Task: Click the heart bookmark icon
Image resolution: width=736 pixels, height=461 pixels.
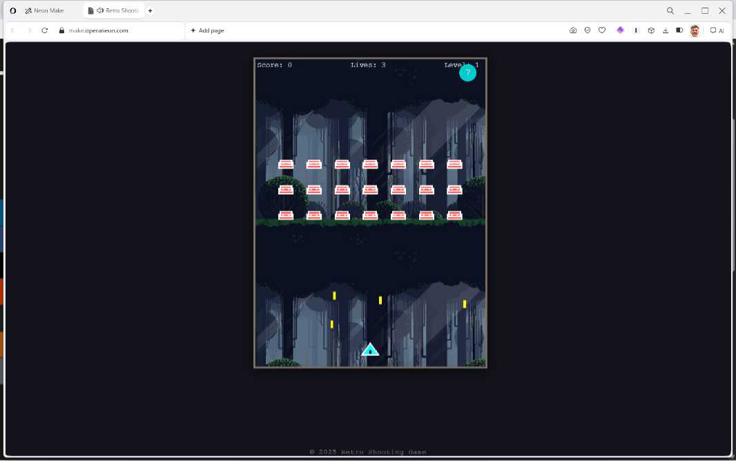Action: click(x=602, y=30)
